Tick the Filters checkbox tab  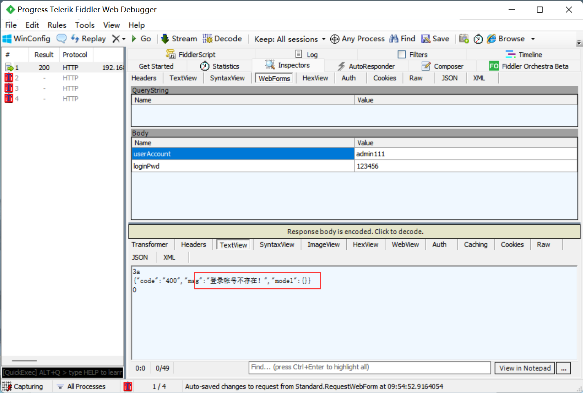tap(402, 54)
